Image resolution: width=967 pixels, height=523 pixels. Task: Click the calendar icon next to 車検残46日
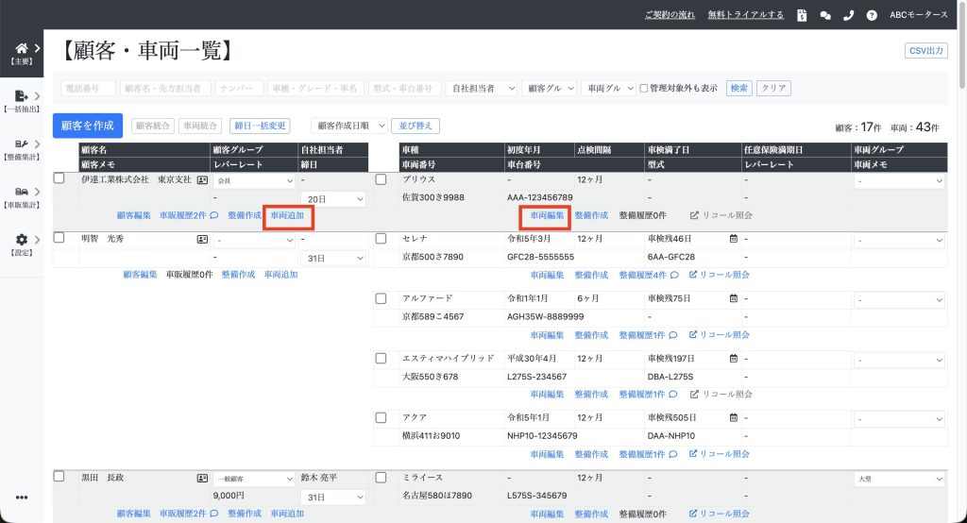pyautogui.click(x=733, y=239)
